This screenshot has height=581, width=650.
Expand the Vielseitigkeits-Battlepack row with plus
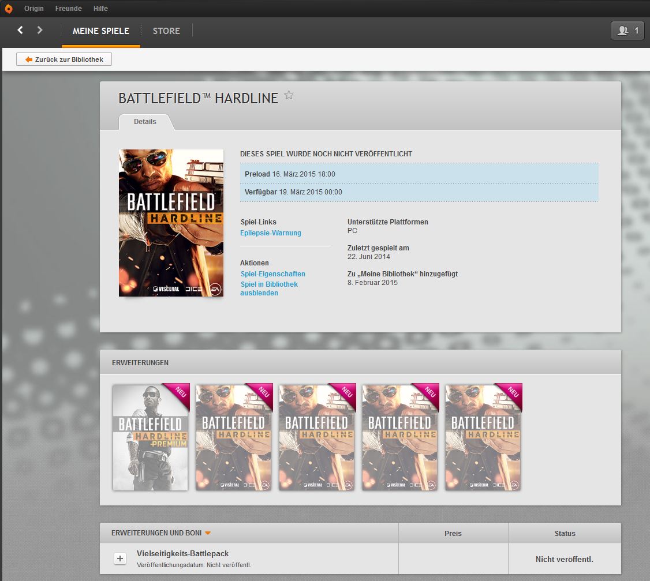pos(120,558)
